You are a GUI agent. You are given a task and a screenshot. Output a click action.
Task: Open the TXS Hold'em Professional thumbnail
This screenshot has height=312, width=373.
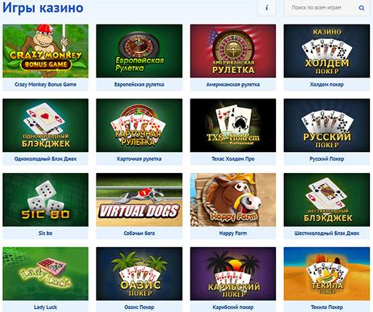point(233,125)
